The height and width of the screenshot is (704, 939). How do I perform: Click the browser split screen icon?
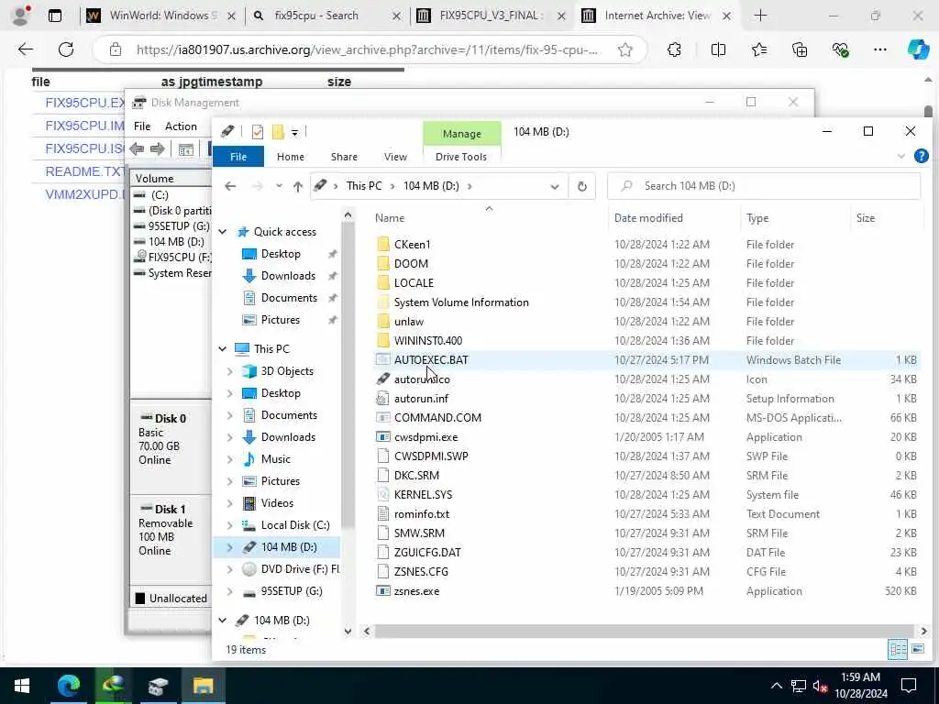coord(718,49)
